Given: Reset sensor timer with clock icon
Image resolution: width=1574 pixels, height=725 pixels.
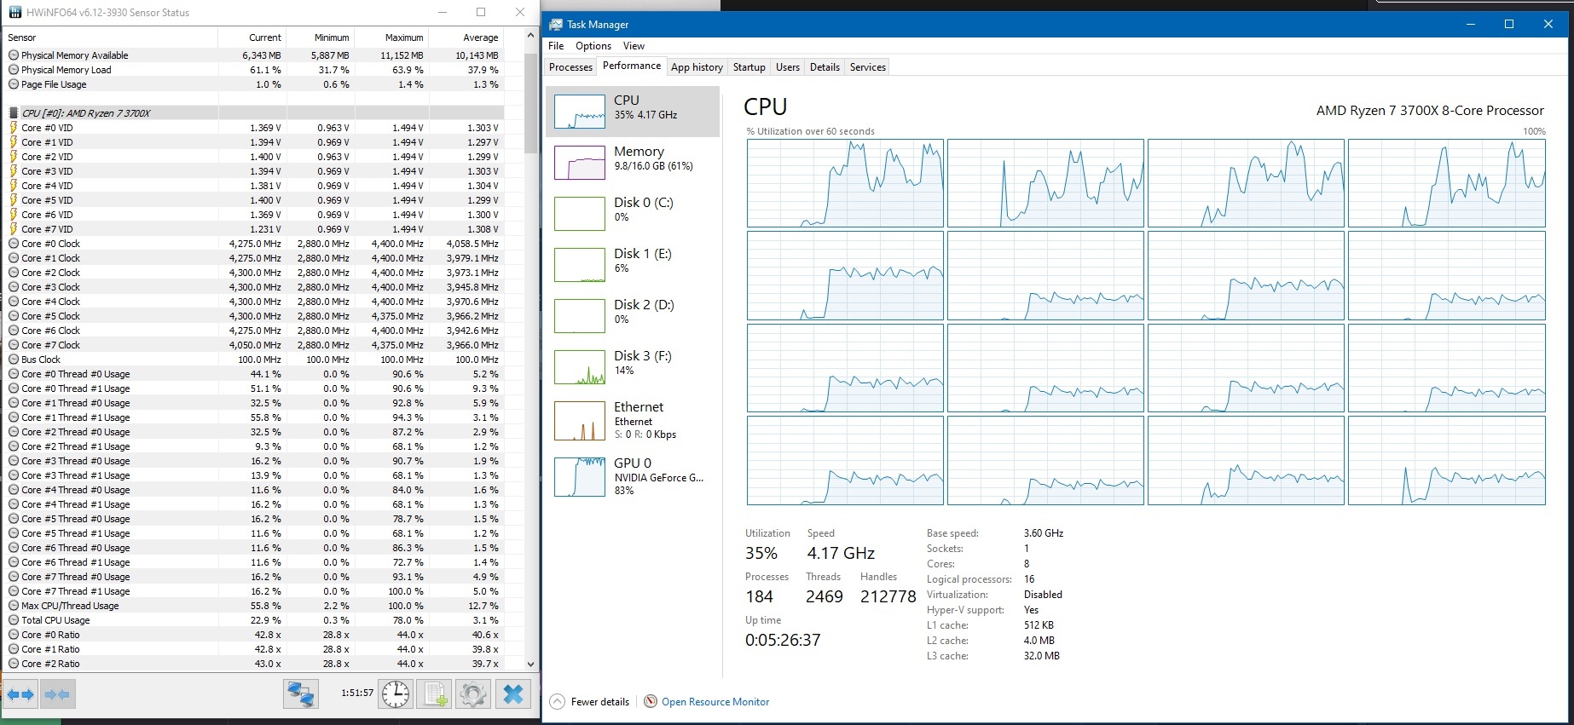Looking at the screenshot, I should click(396, 694).
